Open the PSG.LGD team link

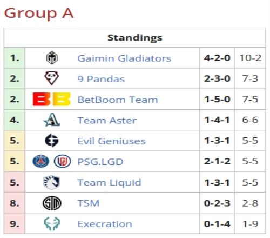coord(100,162)
